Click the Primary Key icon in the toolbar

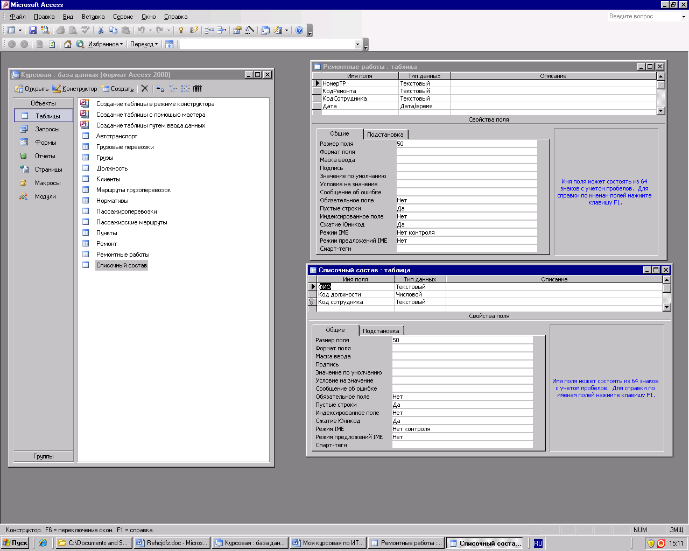tap(181, 31)
